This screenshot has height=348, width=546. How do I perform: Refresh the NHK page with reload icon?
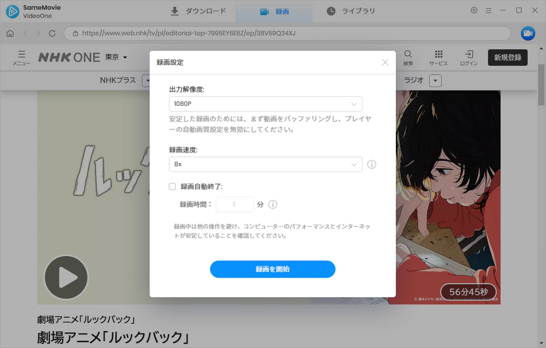coord(52,33)
